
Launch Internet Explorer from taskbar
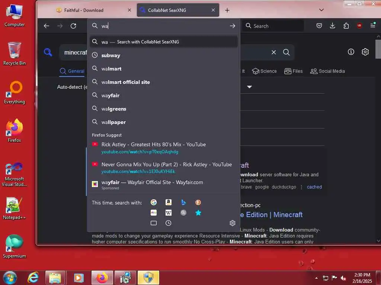33,278
